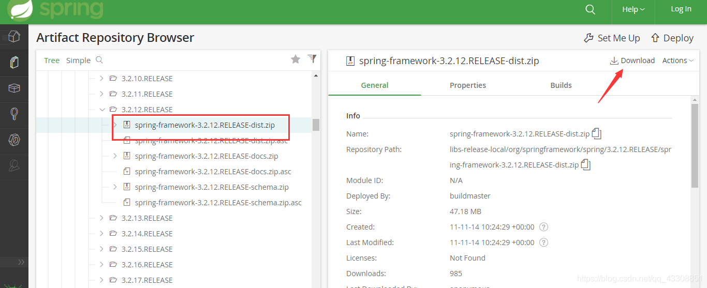Open the tree filter funnel icon
Screen dimensions: 707x288
(312, 58)
